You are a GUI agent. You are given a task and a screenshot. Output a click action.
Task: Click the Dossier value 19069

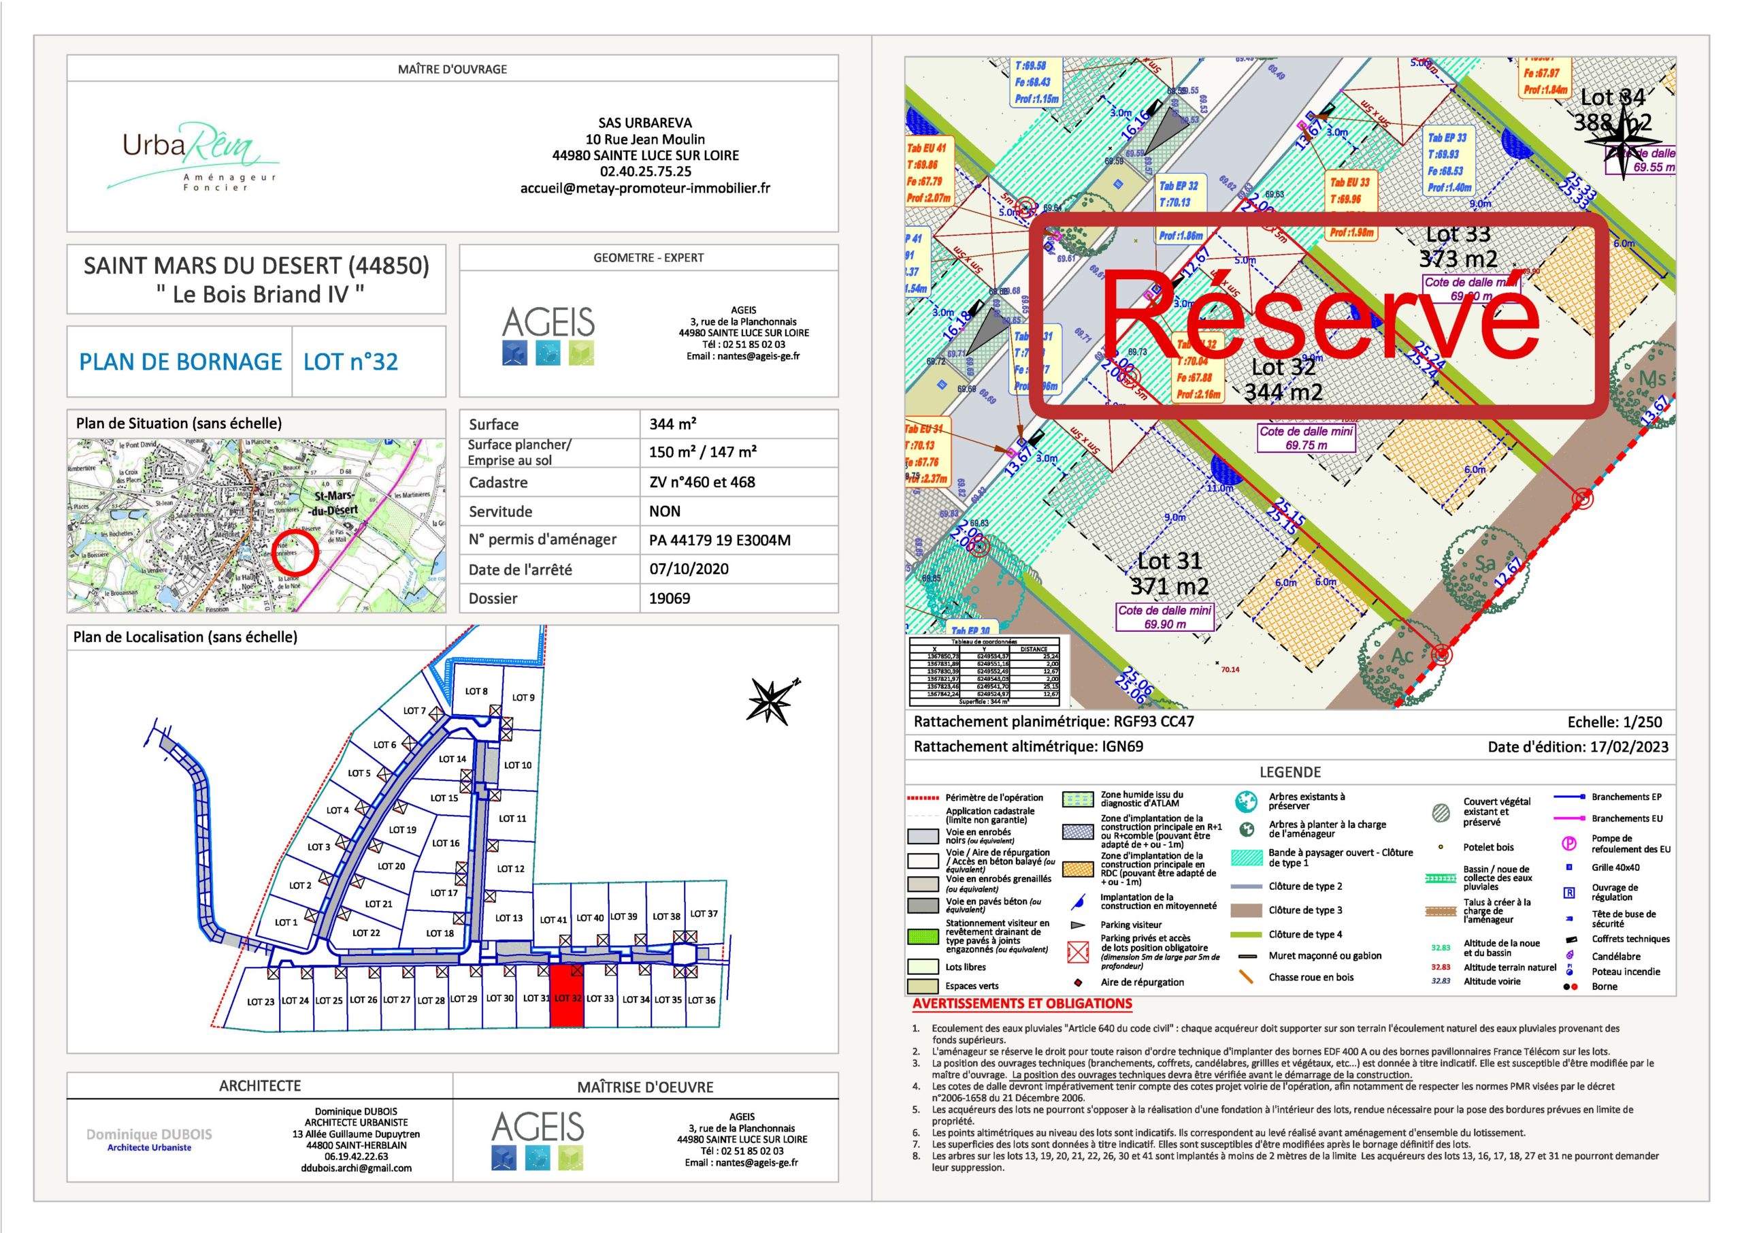(x=669, y=598)
